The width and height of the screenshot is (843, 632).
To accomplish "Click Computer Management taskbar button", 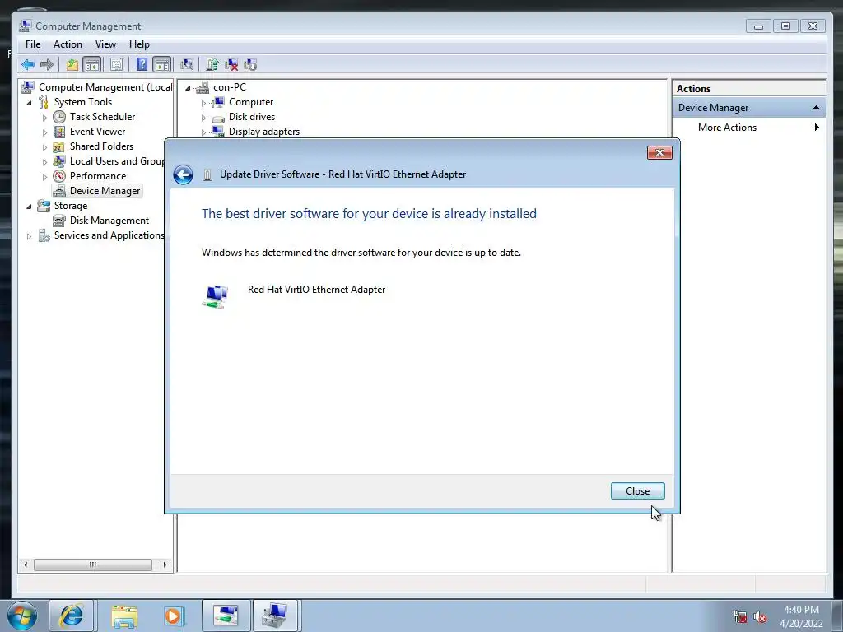I will coord(276,616).
